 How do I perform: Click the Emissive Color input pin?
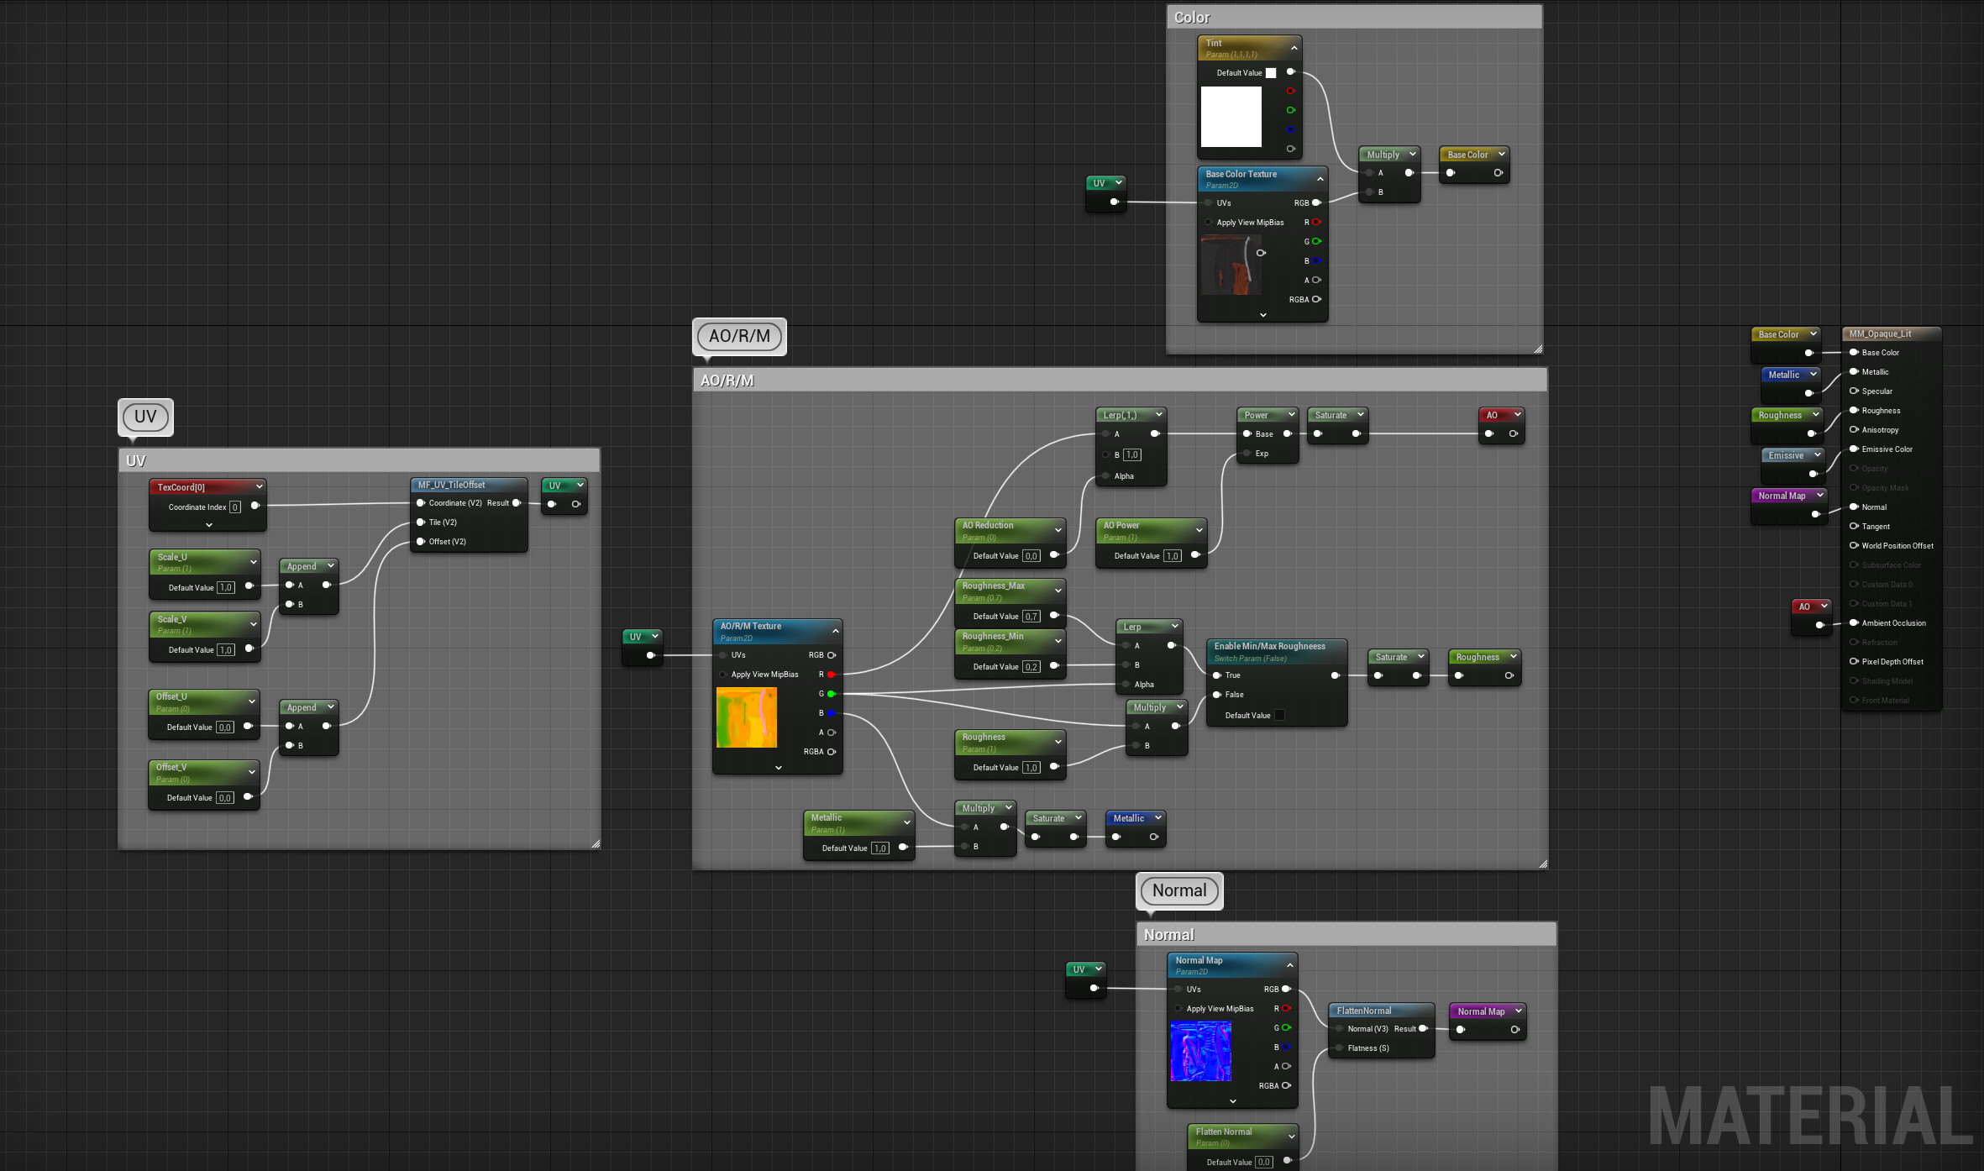pos(1854,449)
